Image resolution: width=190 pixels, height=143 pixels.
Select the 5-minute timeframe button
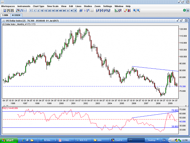click(x=38, y=11)
